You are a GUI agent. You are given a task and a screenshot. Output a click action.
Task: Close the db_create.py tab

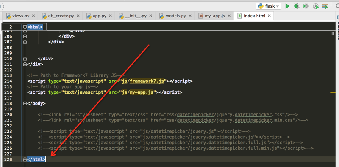pyautogui.click(x=78, y=16)
